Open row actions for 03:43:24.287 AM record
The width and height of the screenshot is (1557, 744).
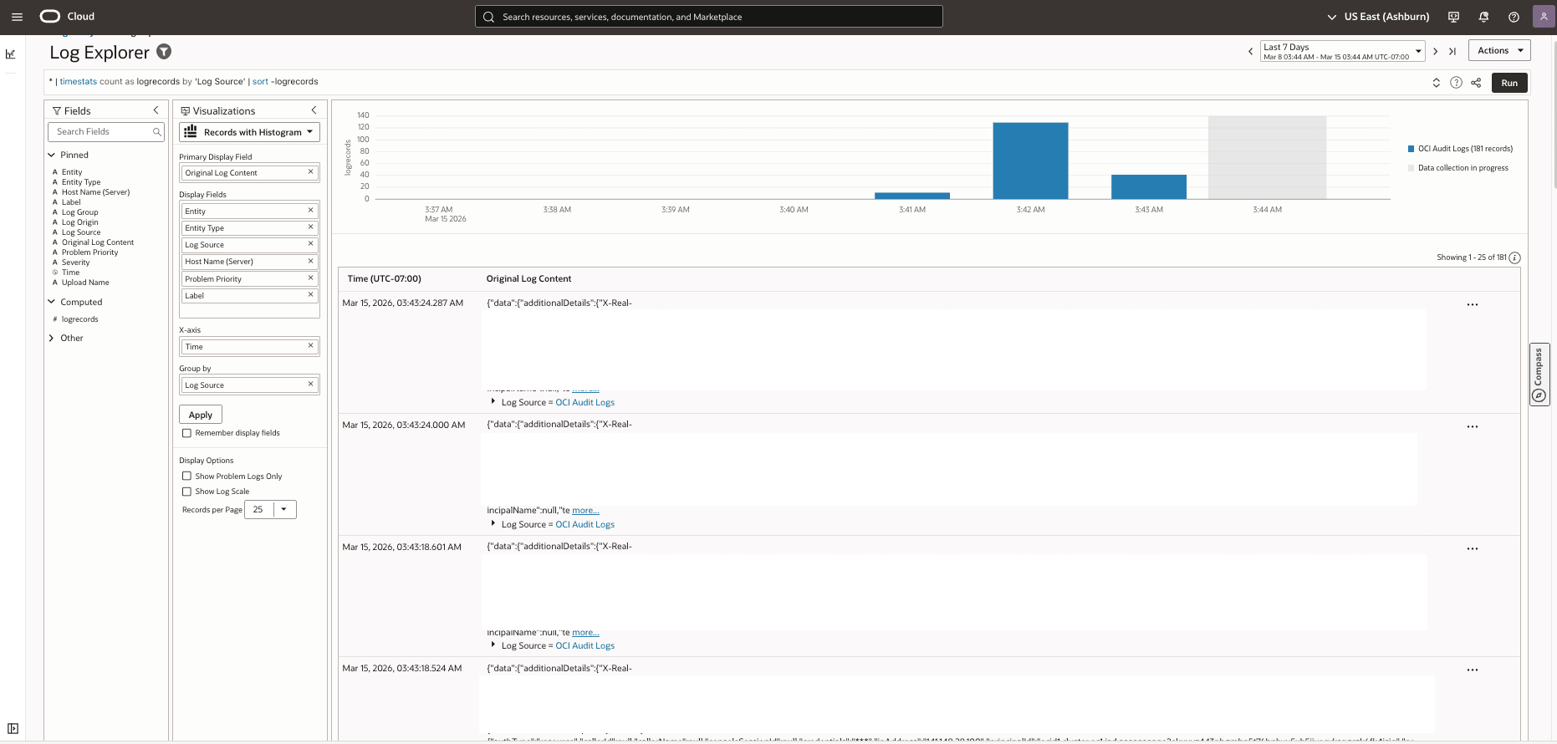(x=1473, y=305)
